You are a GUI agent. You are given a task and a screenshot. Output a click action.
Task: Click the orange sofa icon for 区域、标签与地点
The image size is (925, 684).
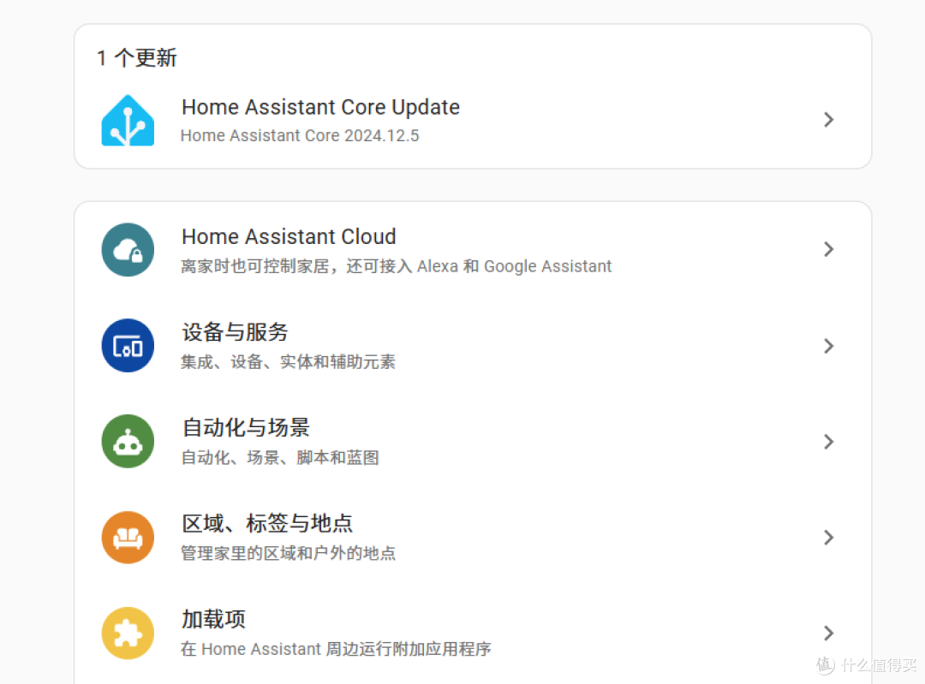pyautogui.click(x=128, y=537)
